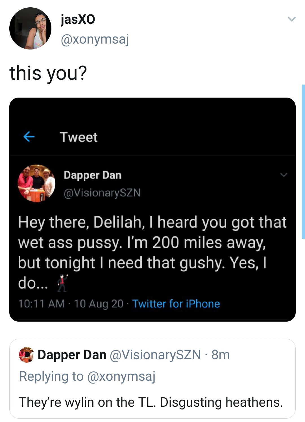
Task: Open Dapper Dan's group photo avatar
Action: point(36,183)
